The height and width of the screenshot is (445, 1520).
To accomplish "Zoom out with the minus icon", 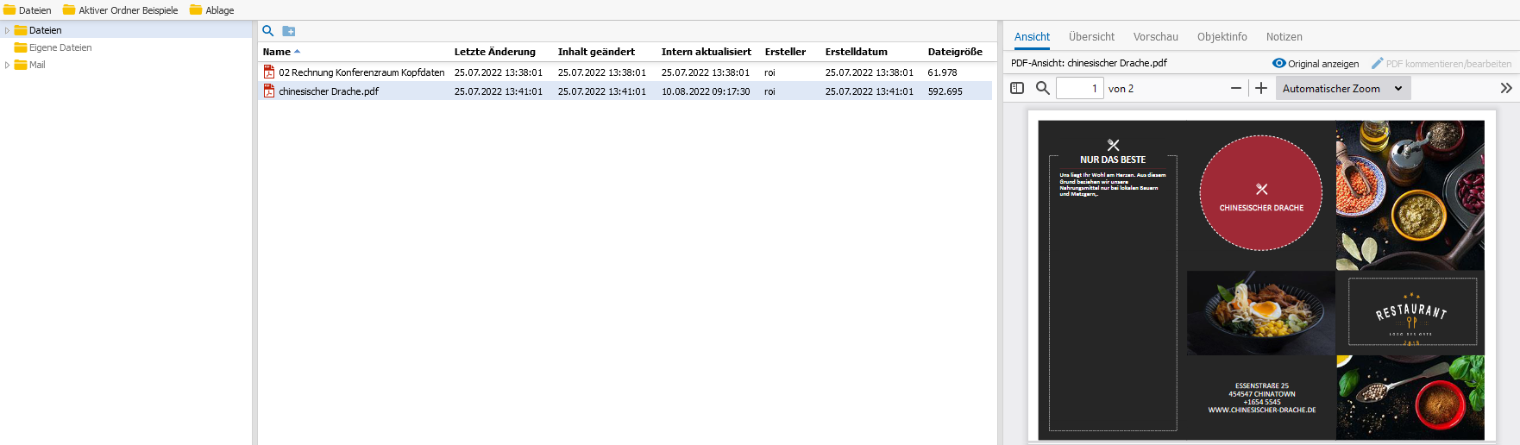I will coord(1236,88).
